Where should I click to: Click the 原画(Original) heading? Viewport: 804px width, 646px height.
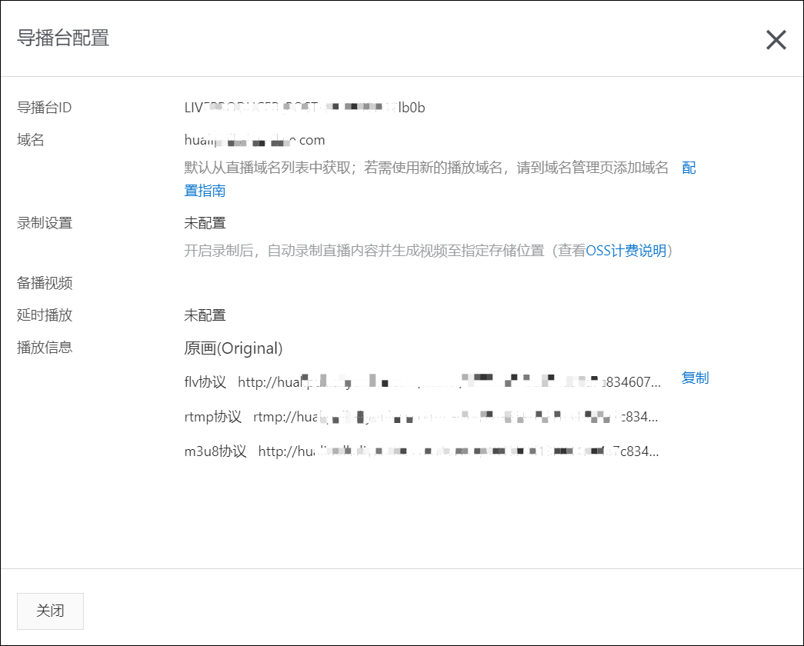tap(233, 348)
